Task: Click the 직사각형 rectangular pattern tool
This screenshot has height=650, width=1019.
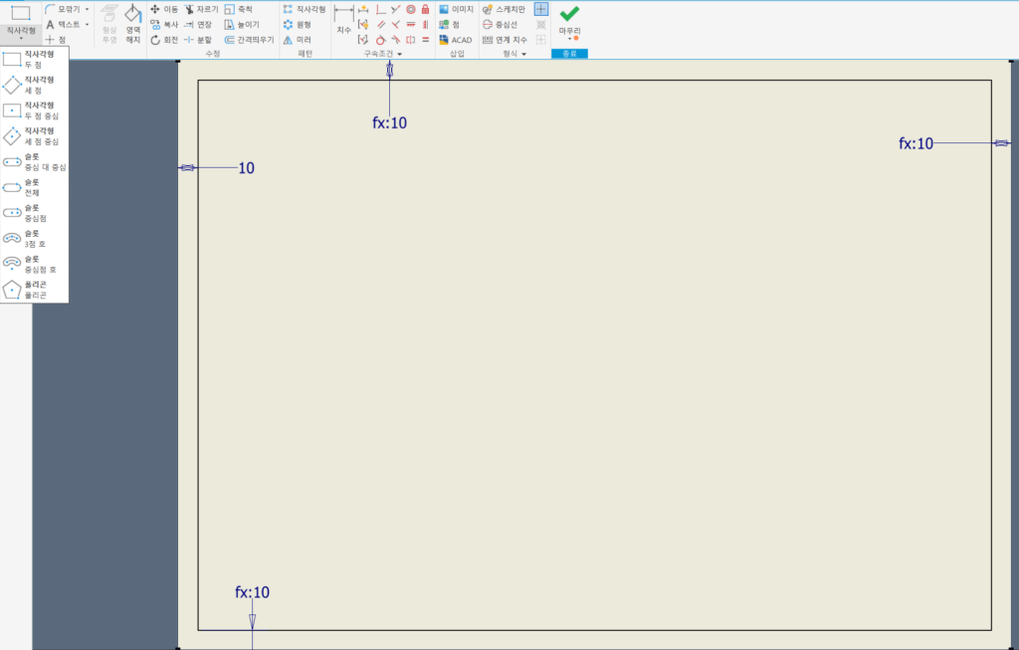Action: pos(305,9)
